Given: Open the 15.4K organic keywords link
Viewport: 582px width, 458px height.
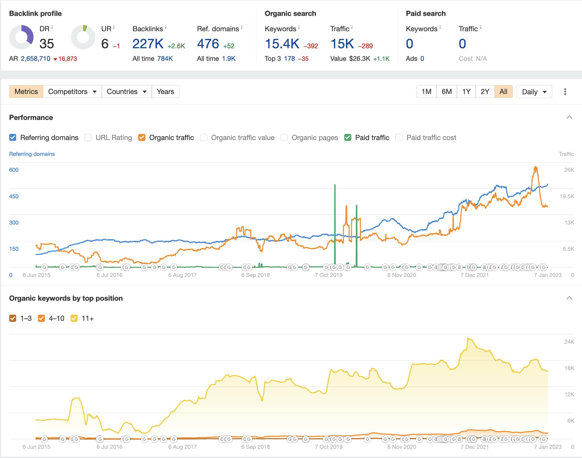Looking at the screenshot, I should [x=282, y=44].
